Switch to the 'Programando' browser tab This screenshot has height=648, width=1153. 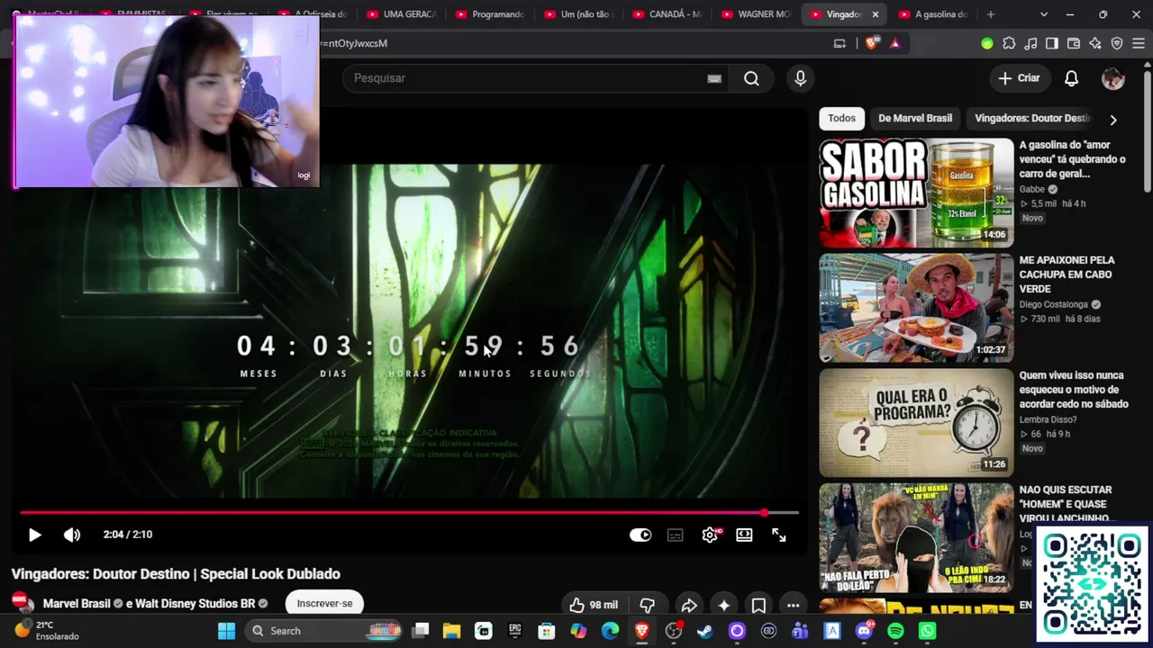tap(488, 14)
